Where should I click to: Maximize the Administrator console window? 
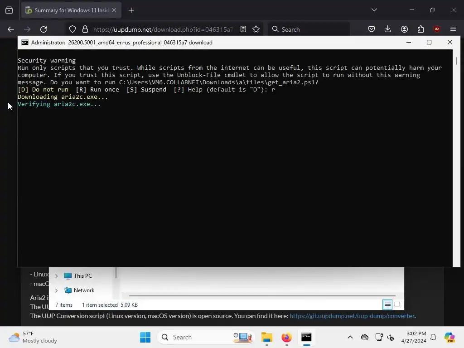click(x=429, y=42)
